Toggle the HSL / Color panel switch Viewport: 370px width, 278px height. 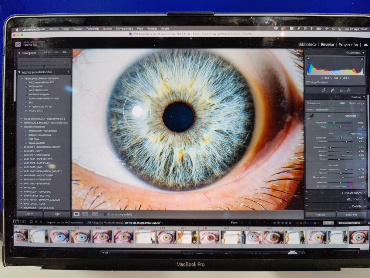coord(306,199)
